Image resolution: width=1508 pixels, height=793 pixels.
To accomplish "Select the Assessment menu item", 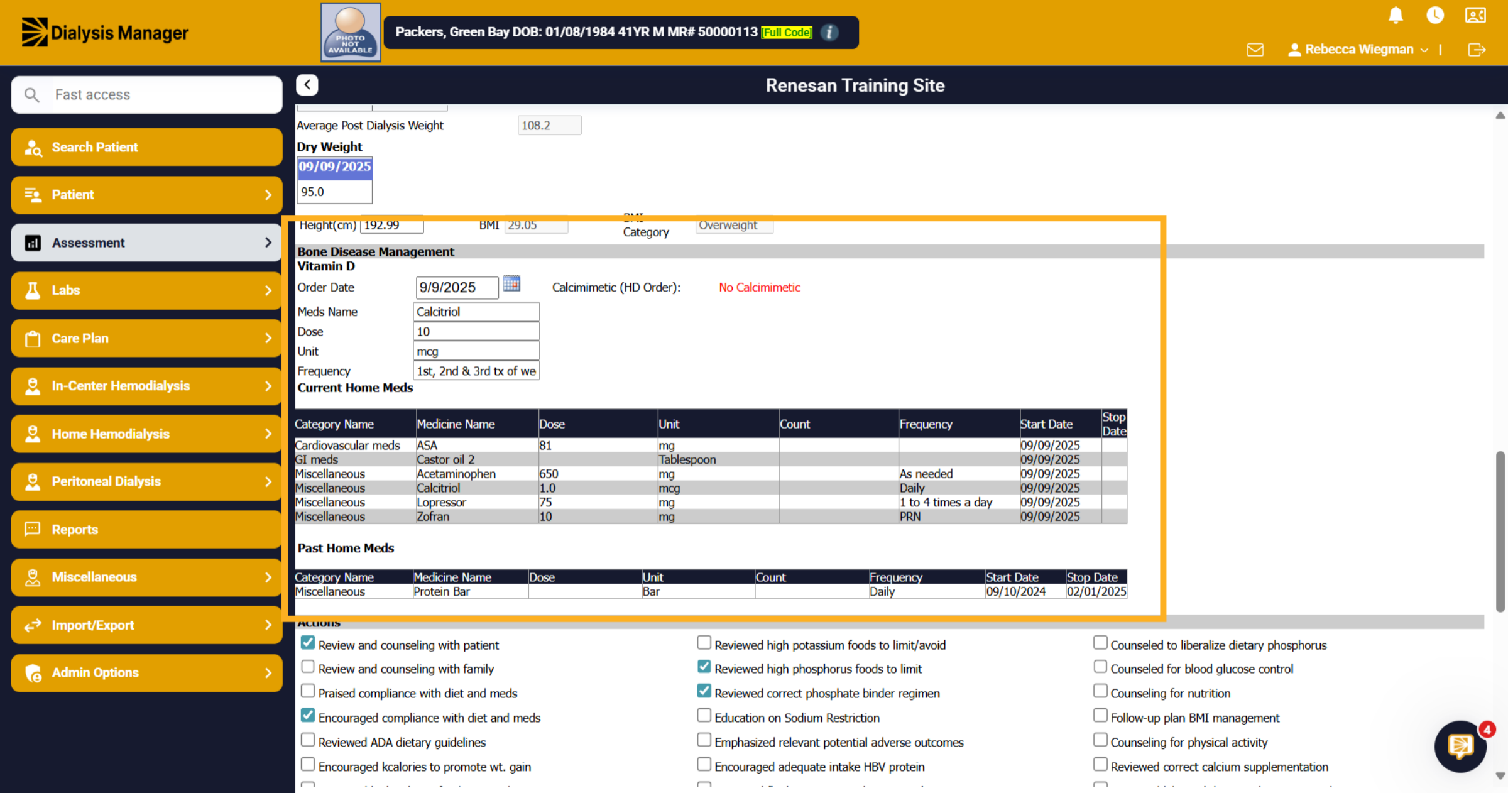I will click(146, 243).
